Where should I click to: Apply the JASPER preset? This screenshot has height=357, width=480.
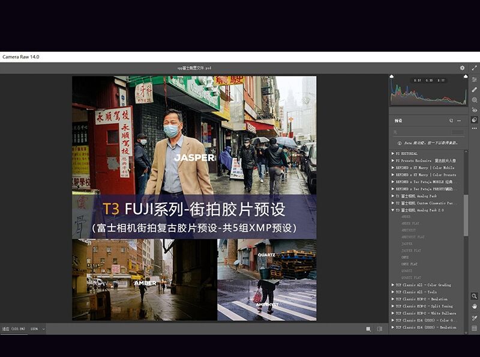click(407, 244)
